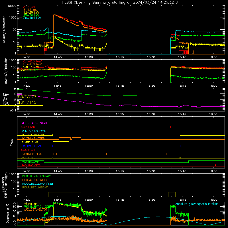The width and height of the screenshot is (228, 228).
Task: Click the DECIMATION ENERGY or weight axis title
Action: pos(4,185)
